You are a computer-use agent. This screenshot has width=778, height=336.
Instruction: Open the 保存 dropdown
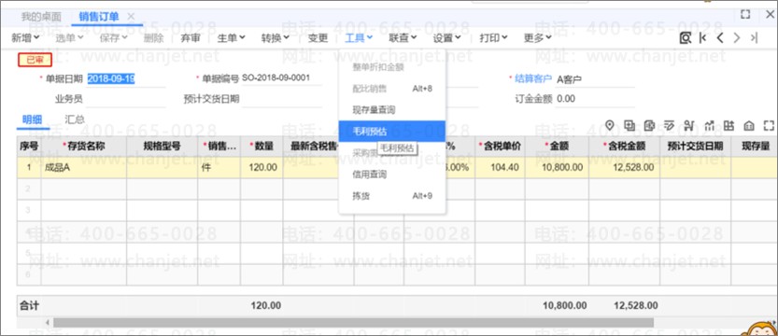(114, 37)
